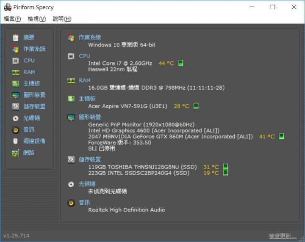Click the 16.0GB DDR3 memory description line

(x=156, y=88)
